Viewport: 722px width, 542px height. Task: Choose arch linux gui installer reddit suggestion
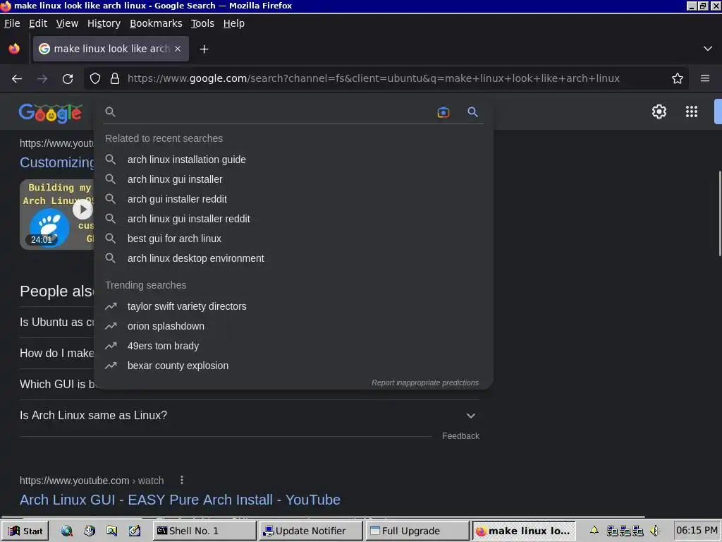coord(293,219)
